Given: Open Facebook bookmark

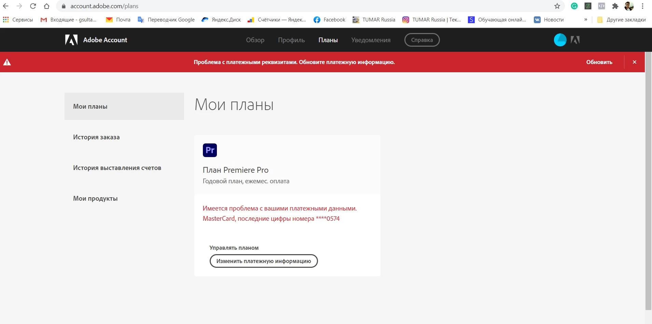Looking at the screenshot, I should tap(329, 20).
